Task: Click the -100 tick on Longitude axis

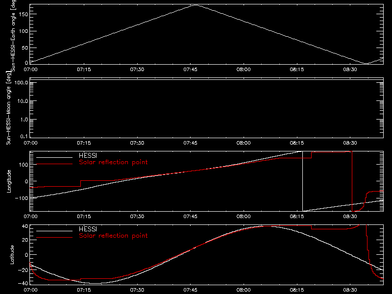Action: (22, 198)
